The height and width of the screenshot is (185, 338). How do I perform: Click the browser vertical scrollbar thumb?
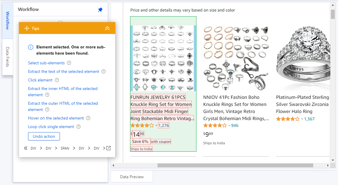pyautogui.click(x=333, y=14)
